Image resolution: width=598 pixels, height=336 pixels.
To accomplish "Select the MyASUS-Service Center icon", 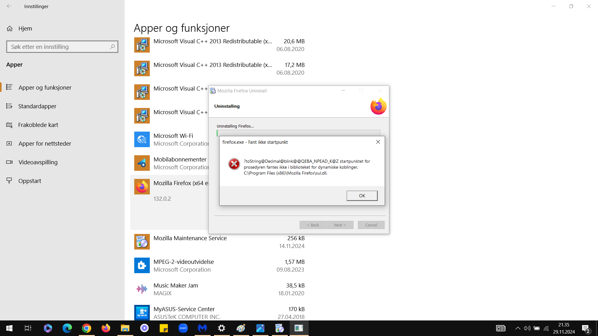I will click(142, 312).
